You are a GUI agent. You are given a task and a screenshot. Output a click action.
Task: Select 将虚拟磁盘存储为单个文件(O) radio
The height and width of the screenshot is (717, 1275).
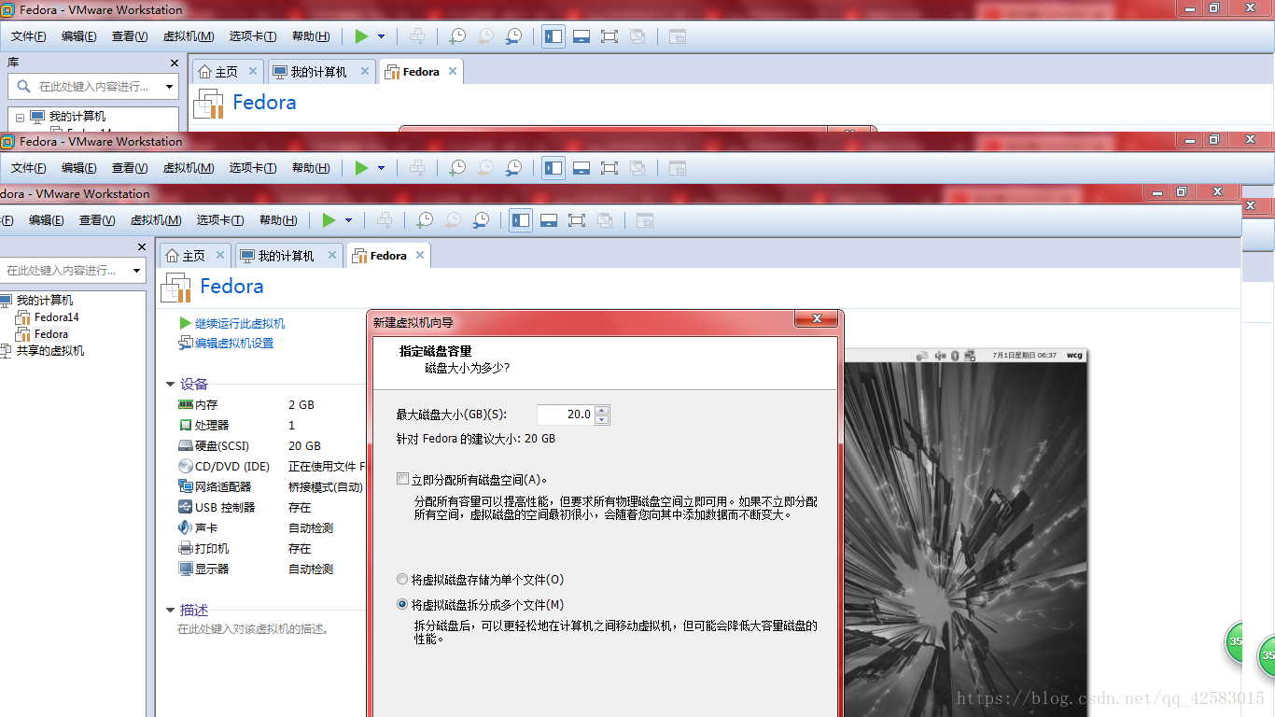pos(403,579)
